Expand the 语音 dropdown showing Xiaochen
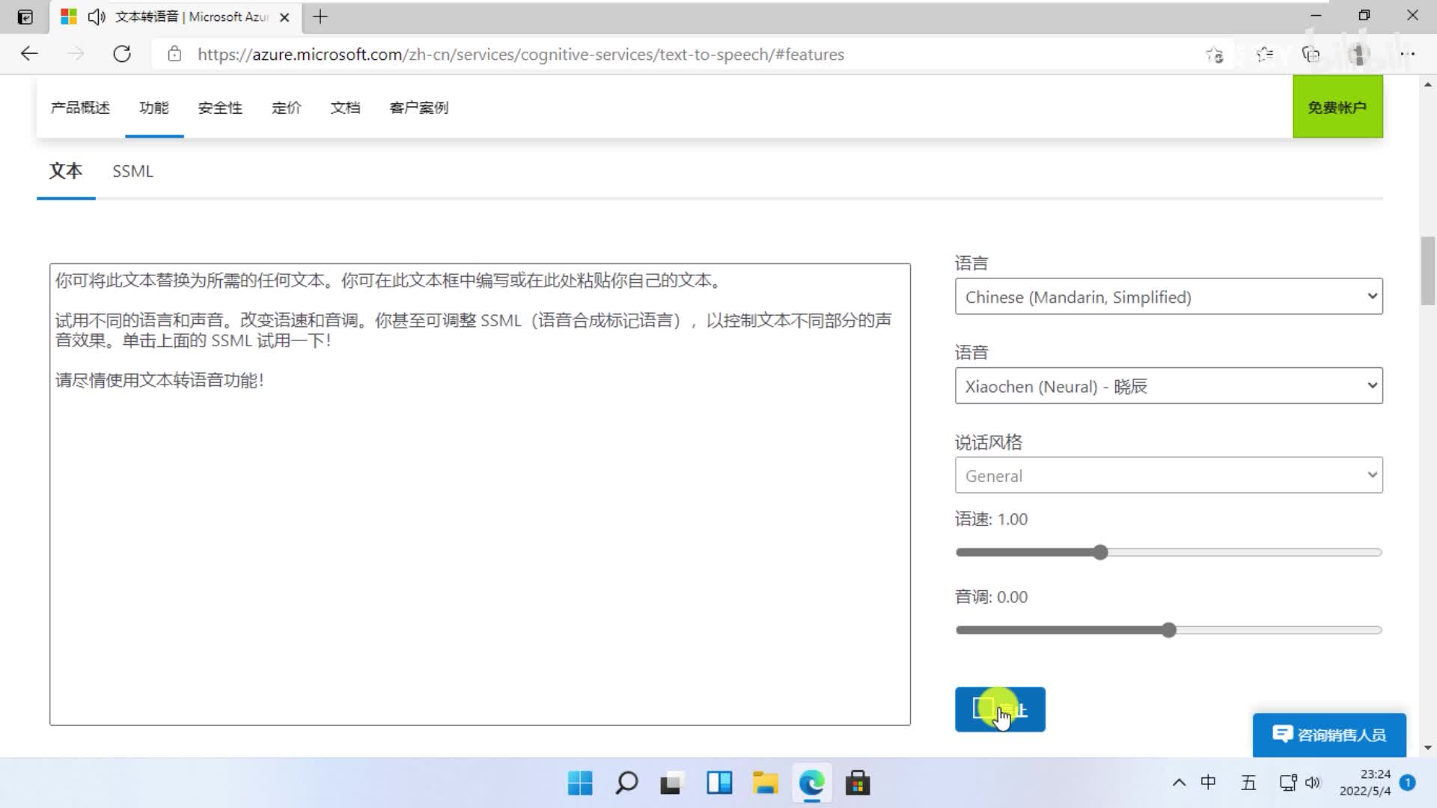 (1168, 386)
